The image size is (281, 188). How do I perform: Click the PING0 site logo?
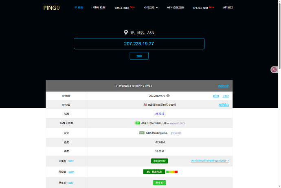51,8
